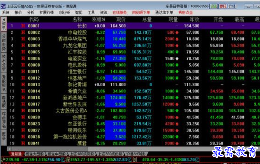Click the H icon beside code 00016
Viewport: 260px width, 164px height.
tap(23, 97)
